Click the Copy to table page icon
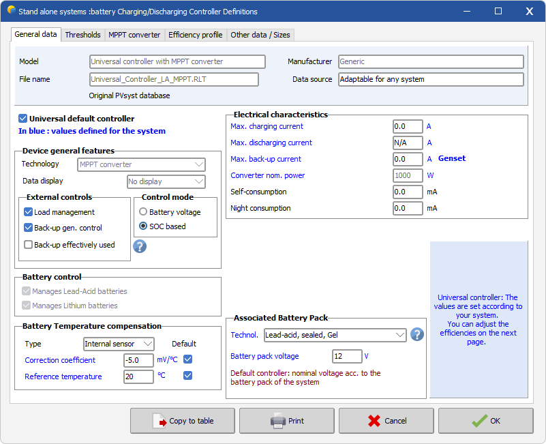The width and height of the screenshot is (546, 444). (x=160, y=421)
